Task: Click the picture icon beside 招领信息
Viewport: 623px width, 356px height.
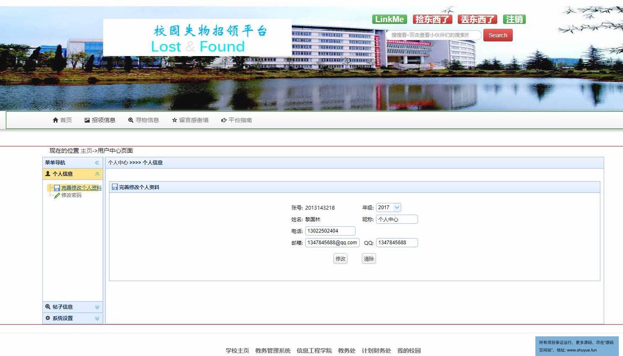Action: 87,120
